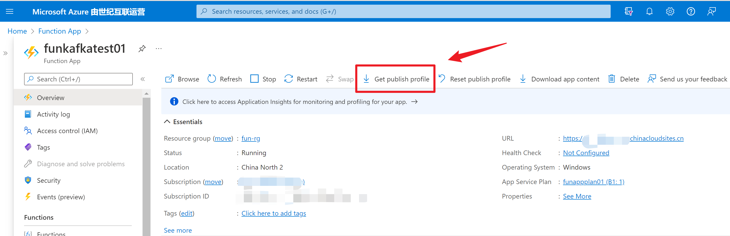Click the sidebar scrollbar up arrow
Viewport: 730px width, 236px height.
tap(147, 94)
